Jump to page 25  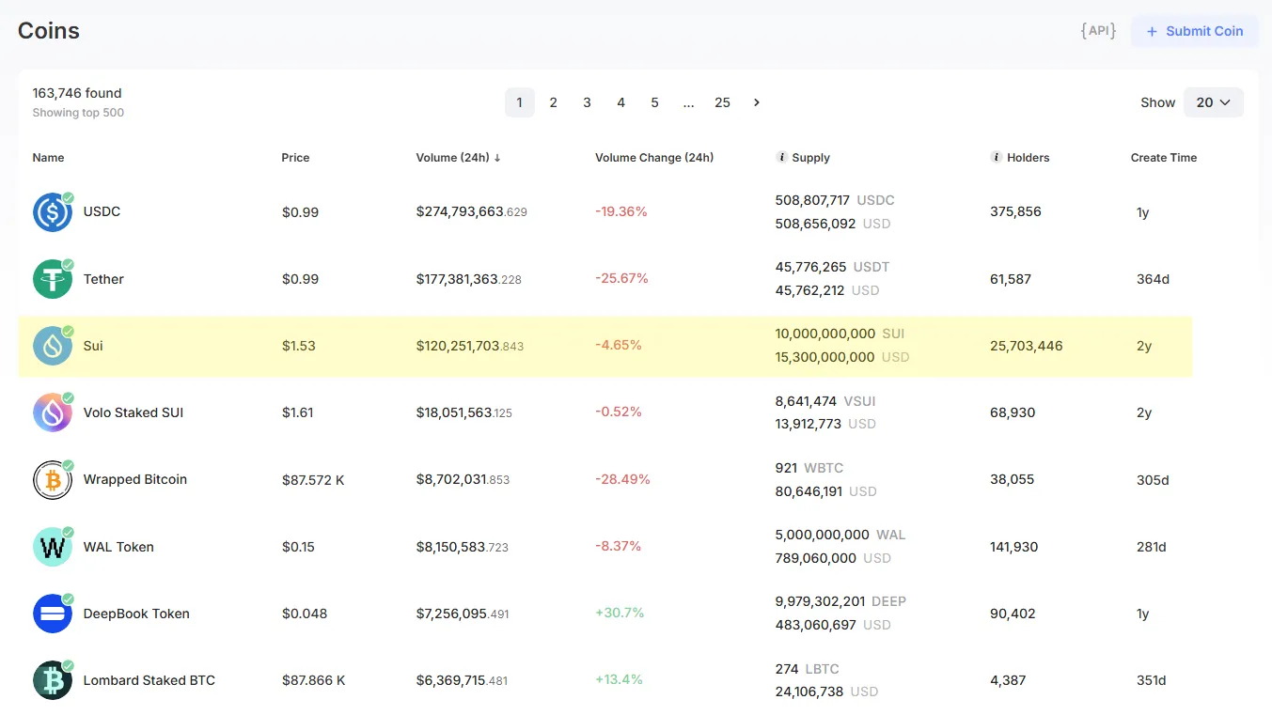coord(722,102)
